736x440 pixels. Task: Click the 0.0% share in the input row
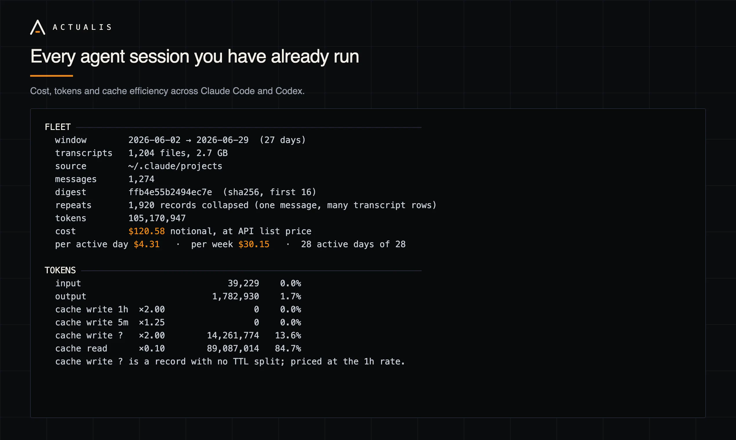291,283
